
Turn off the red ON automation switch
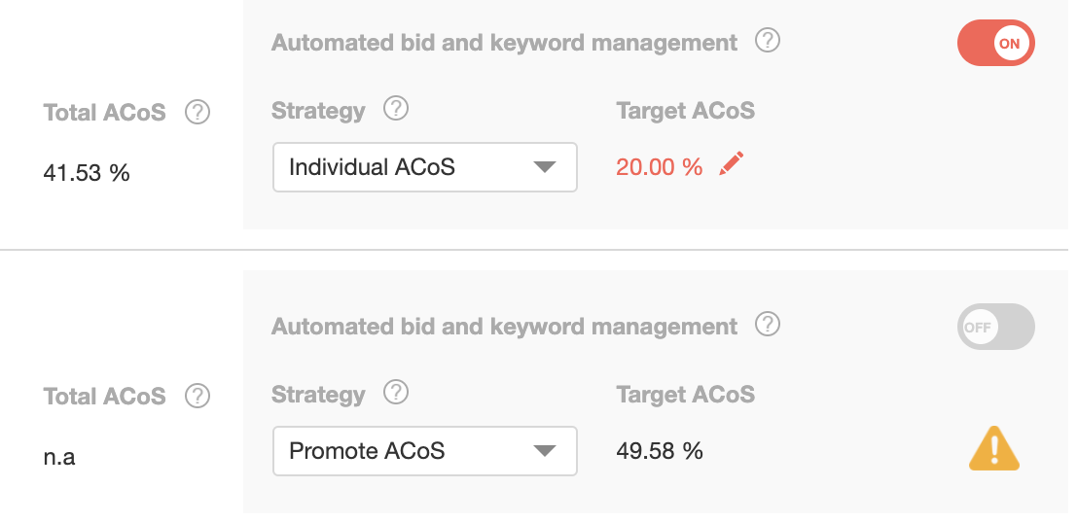coord(995,44)
